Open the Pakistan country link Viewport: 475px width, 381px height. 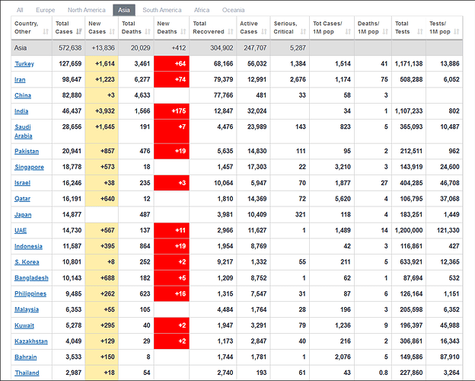tap(27, 151)
